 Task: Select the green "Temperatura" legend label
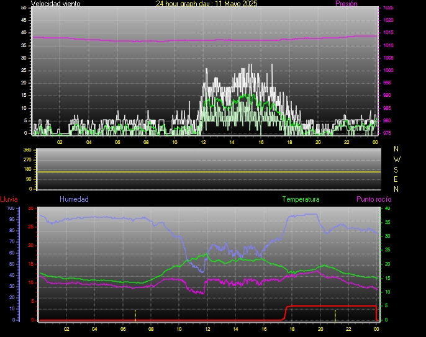(301, 199)
